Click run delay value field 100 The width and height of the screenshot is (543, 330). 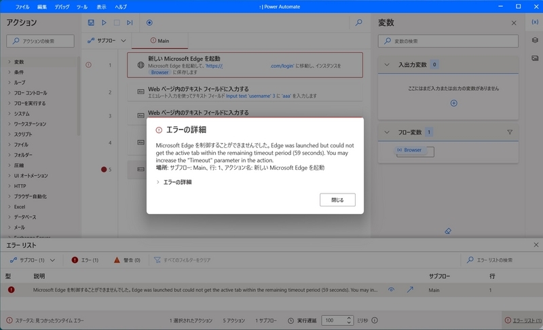[334, 320]
